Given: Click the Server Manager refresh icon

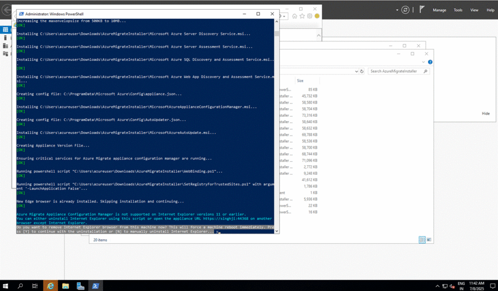Looking at the screenshot, I should (406, 10).
